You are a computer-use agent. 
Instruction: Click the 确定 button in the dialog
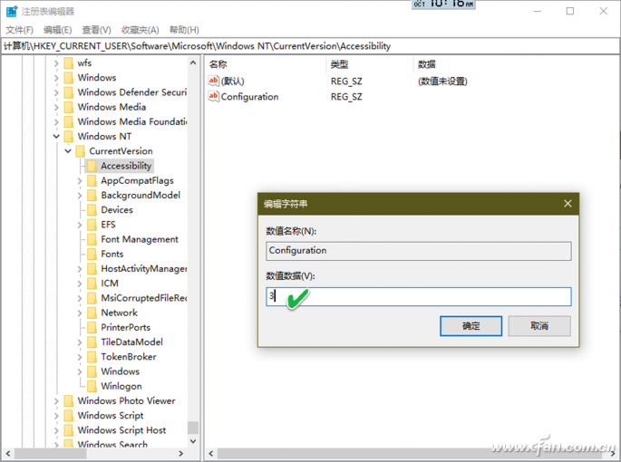[471, 326]
